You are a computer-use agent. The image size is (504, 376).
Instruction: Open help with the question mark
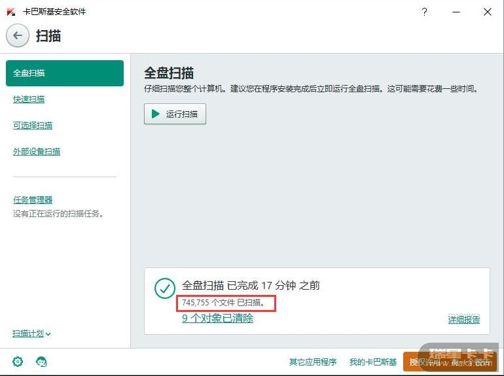tap(424, 12)
